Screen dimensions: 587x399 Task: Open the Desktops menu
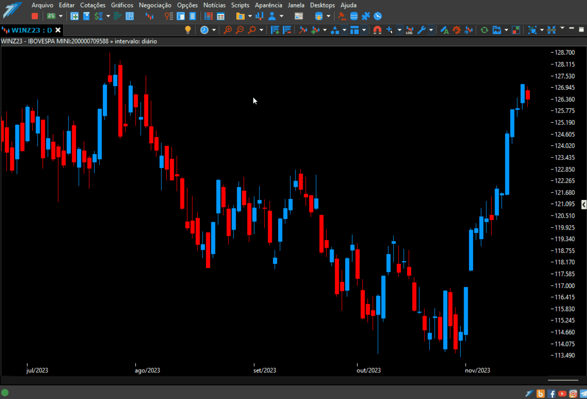(x=323, y=5)
